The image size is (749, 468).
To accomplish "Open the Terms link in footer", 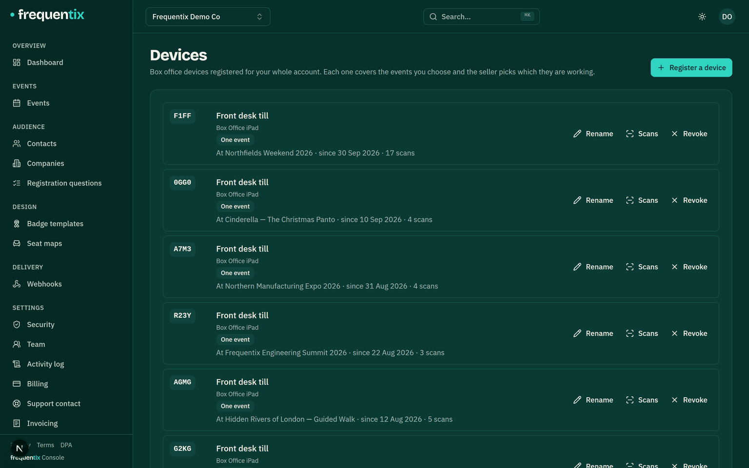I will tap(45, 445).
